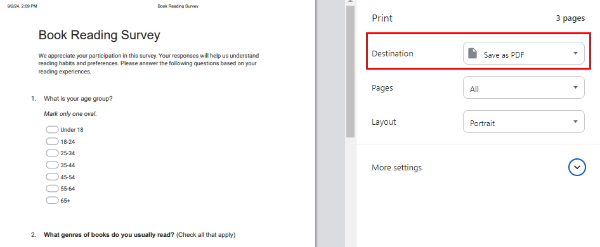This screenshot has height=247, width=600.
Task: Click the Destination label
Action: (393, 53)
